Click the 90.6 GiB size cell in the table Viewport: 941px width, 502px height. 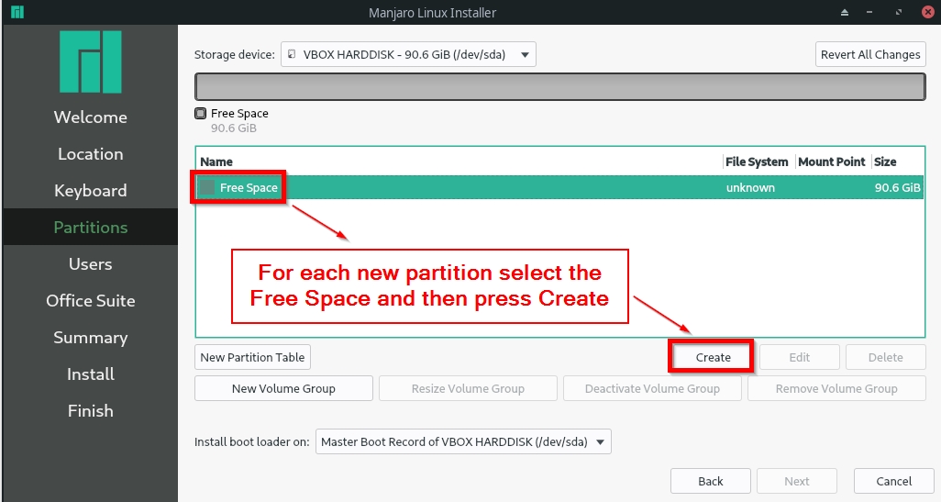point(897,187)
